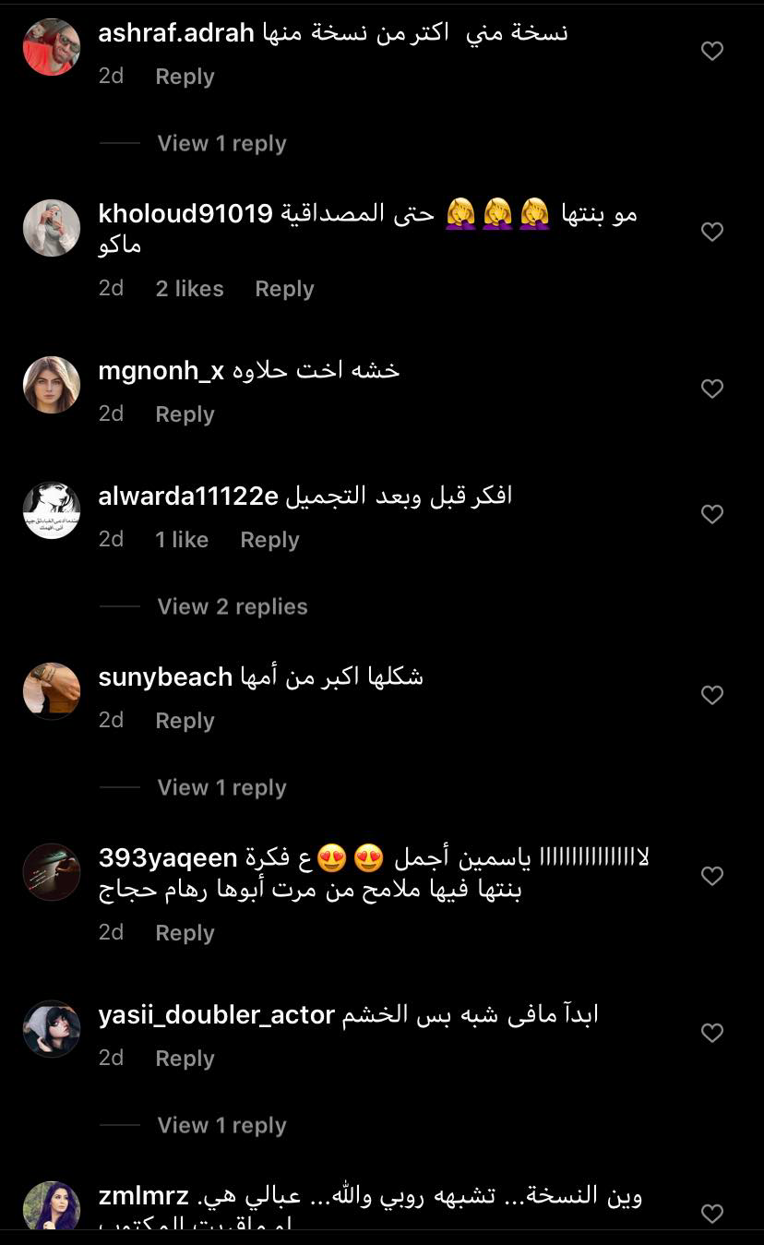Image resolution: width=764 pixels, height=1245 pixels.
Task: Open the sunybeach username link
Action: tap(165, 676)
